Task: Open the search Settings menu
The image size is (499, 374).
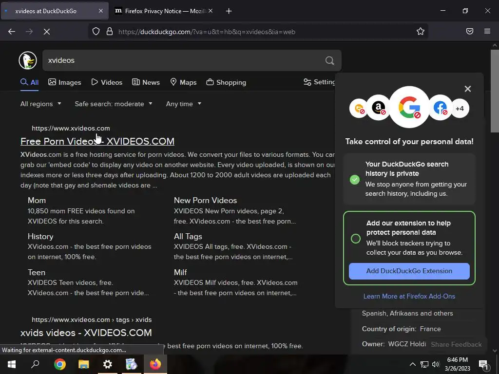Action: 319,82
